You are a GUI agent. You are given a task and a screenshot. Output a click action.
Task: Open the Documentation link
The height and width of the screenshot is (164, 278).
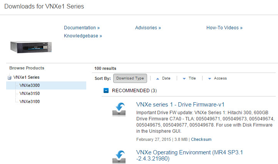pos(82,28)
